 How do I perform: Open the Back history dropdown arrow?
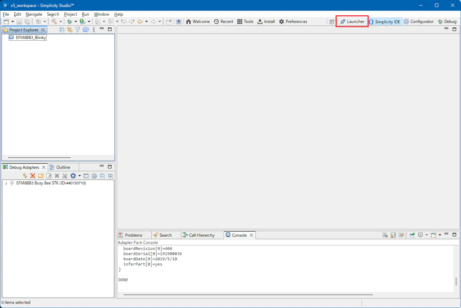point(146,22)
